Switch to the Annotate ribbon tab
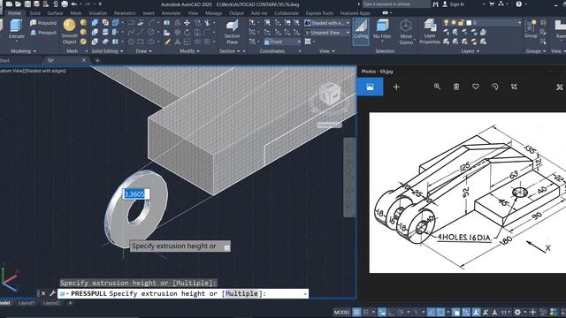The height and width of the screenshot is (318, 566). pyautogui.click(x=171, y=13)
